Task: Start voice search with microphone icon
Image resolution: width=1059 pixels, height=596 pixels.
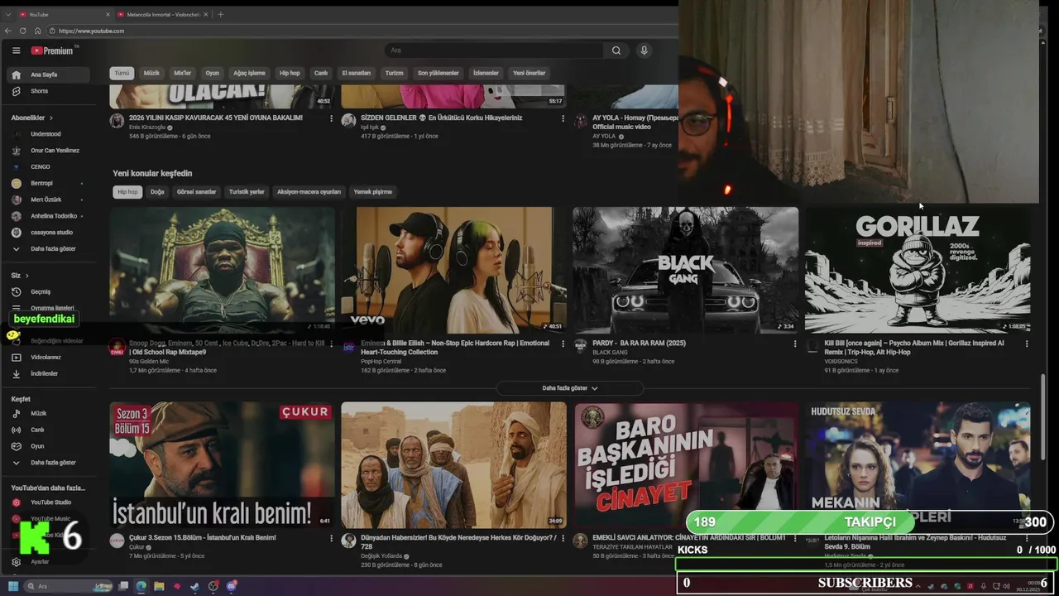Action: pyautogui.click(x=645, y=50)
